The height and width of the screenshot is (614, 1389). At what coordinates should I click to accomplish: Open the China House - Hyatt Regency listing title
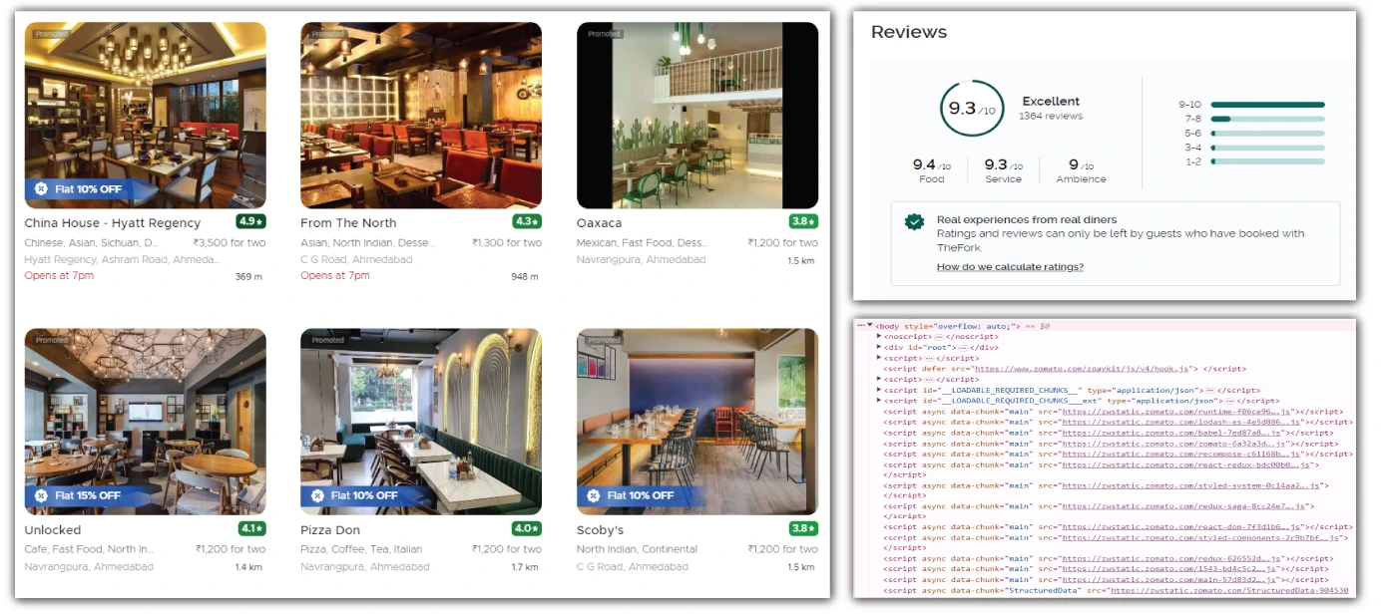coord(112,223)
